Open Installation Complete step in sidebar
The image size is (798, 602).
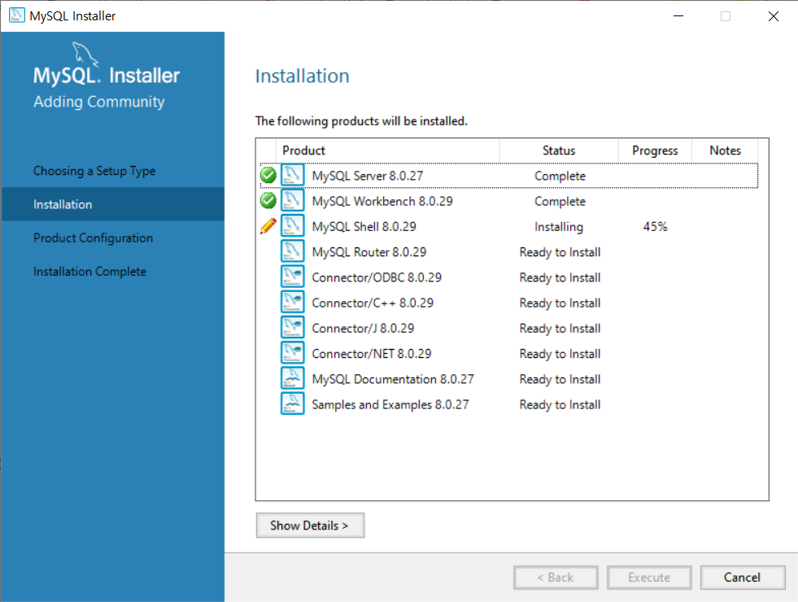tap(90, 272)
